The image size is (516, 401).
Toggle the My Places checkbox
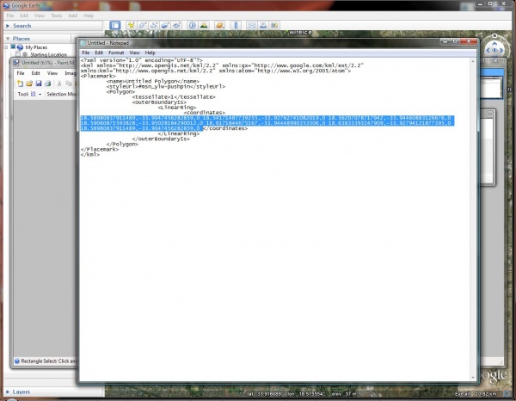click(13, 47)
